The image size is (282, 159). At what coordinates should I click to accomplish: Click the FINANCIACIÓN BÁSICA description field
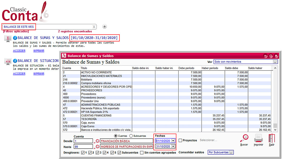(x=126, y=141)
